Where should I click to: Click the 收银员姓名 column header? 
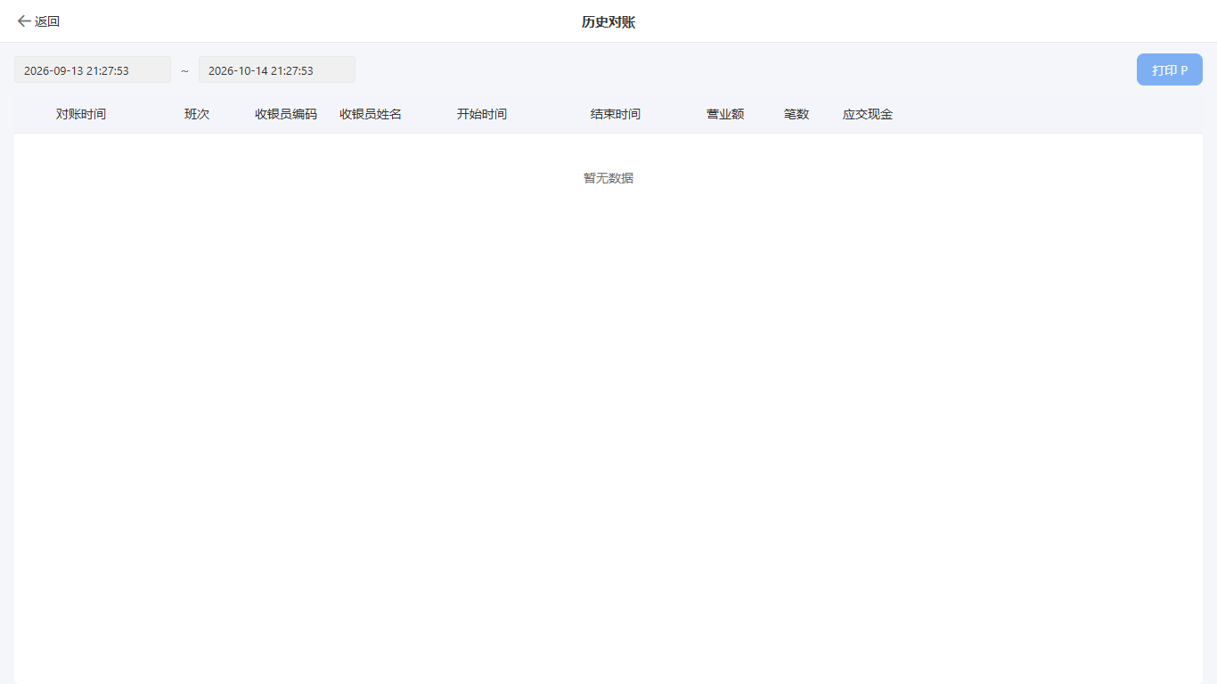click(371, 114)
